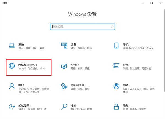Screen dimensions: 165x119
Task: Click text Xbox Game Bar、捕获、游戏模式
Action: [139, 90]
